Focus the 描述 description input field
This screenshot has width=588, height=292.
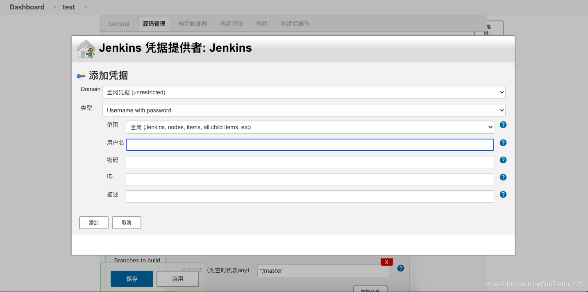[x=310, y=196]
